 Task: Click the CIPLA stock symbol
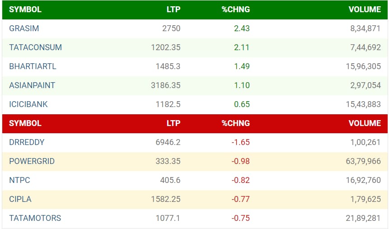click(20, 199)
